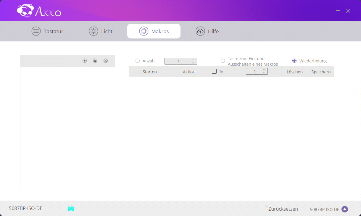Click the delete macro X icon
This screenshot has height=216, width=361.
(x=106, y=61)
